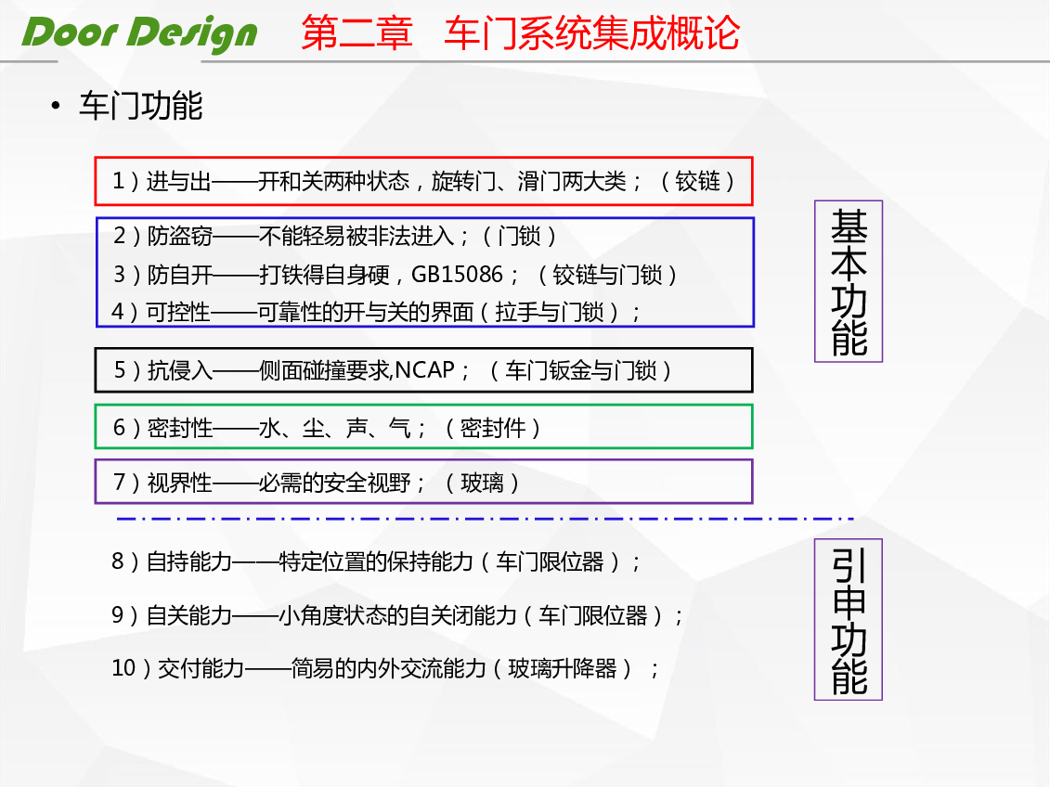Select line 9）自关能力 about 小角度状态

tap(397, 615)
